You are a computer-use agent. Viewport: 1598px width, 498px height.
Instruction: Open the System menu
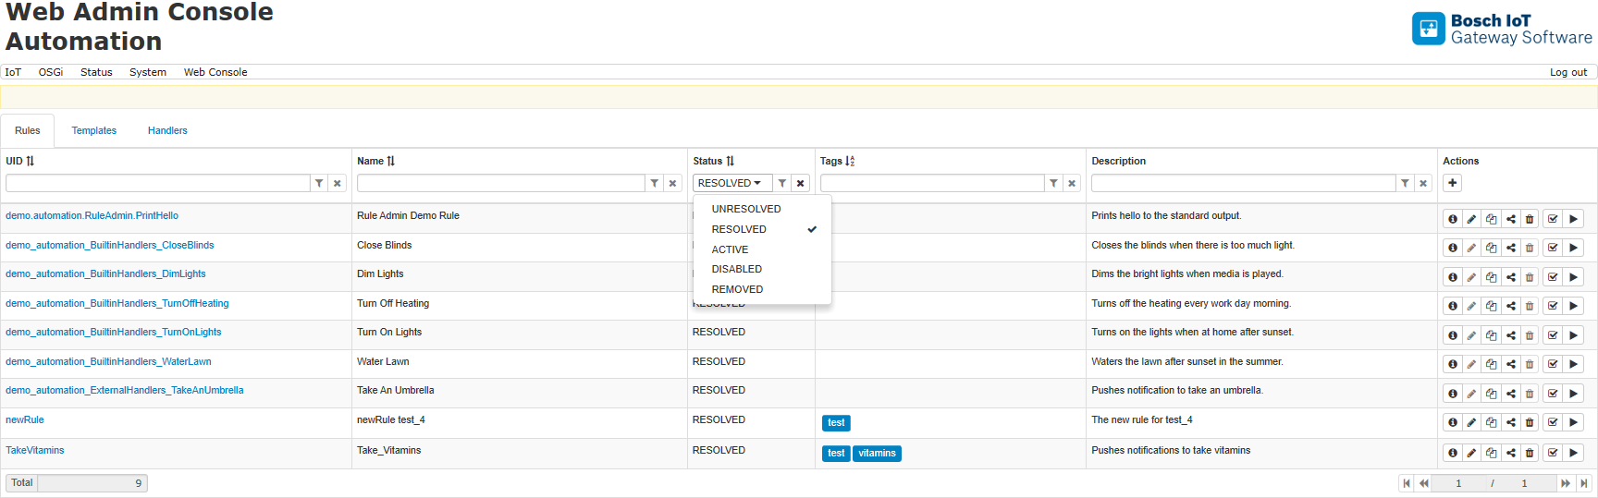(148, 72)
